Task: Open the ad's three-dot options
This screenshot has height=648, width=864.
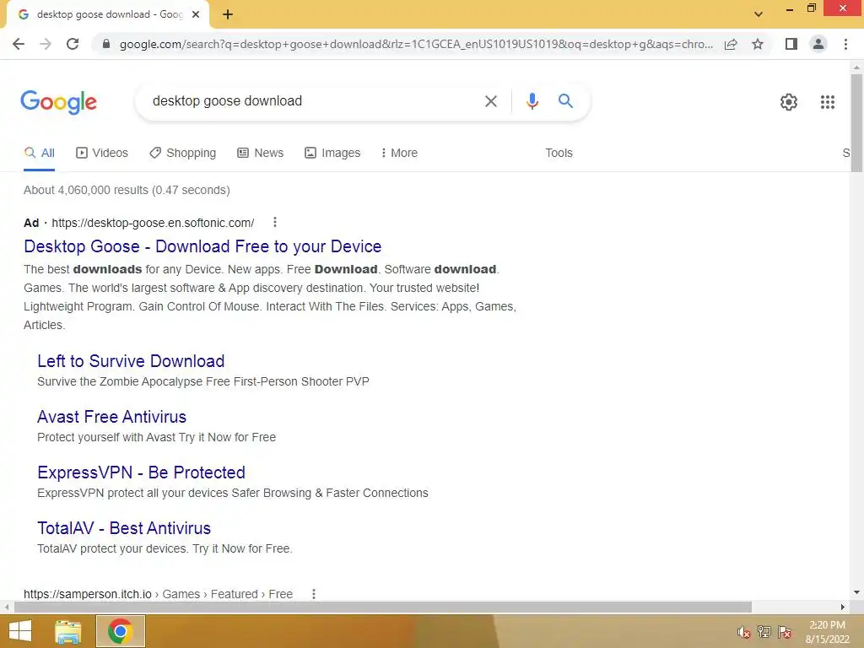Action: (x=275, y=222)
